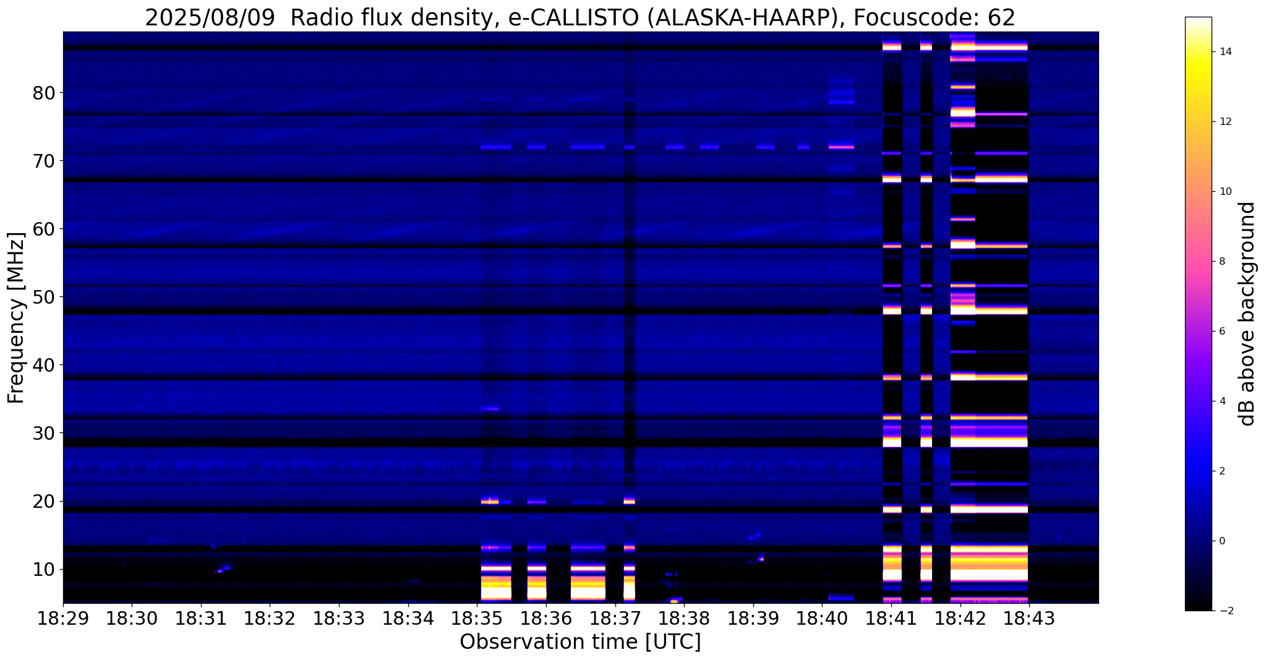
Task: Click the 18:42 time tick label
Action: pyautogui.click(x=960, y=619)
